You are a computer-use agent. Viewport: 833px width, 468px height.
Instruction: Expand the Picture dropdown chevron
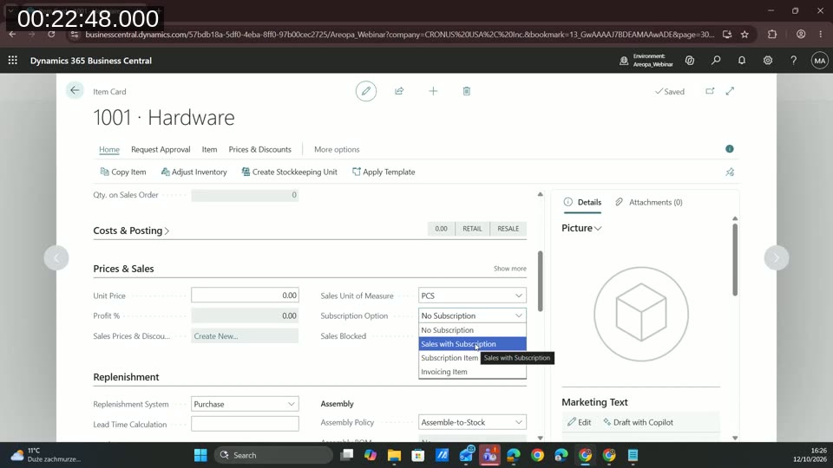point(598,228)
